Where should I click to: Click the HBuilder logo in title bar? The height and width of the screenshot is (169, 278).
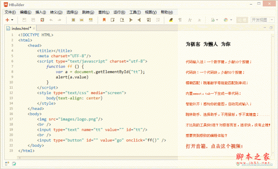point(6,5)
